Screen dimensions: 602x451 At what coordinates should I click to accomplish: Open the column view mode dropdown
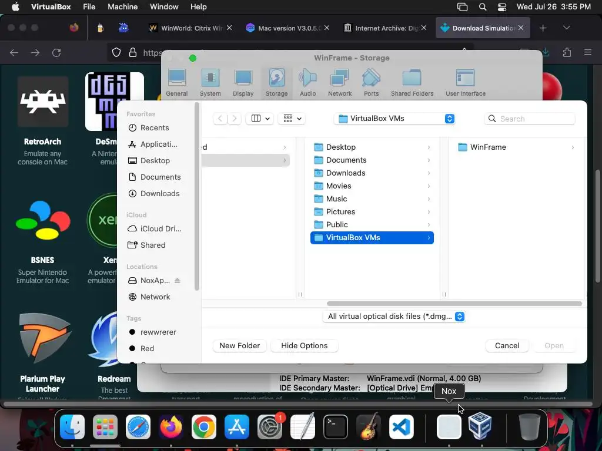pyautogui.click(x=260, y=119)
